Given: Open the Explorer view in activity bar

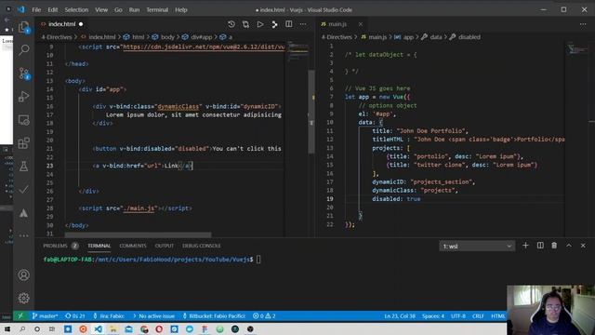Looking at the screenshot, I should pos(24,27).
